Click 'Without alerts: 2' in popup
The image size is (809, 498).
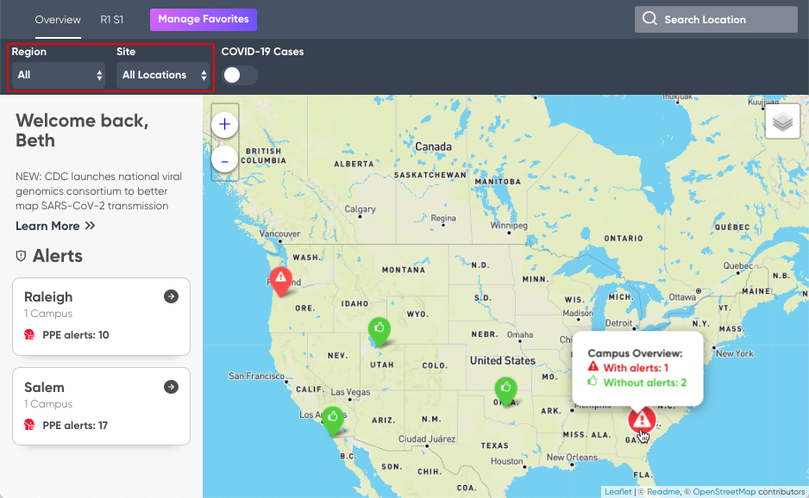click(645, 383)
